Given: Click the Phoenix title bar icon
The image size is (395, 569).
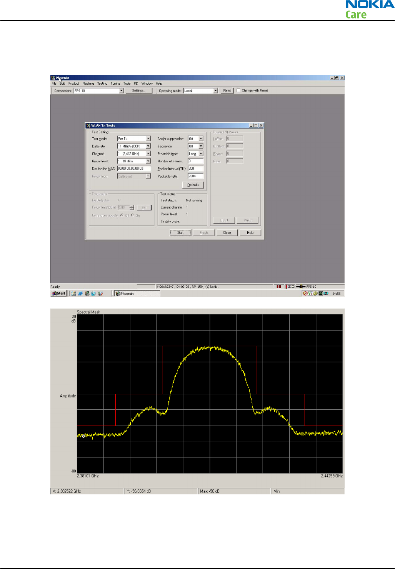Looking at the screenshot, I should coord(53,78).
